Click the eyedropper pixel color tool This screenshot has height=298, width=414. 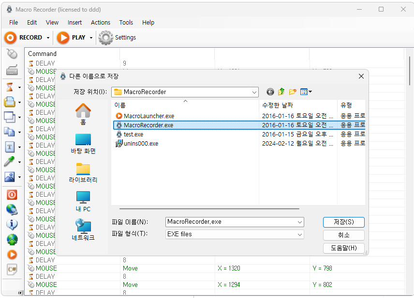click(x=10, y=162)
